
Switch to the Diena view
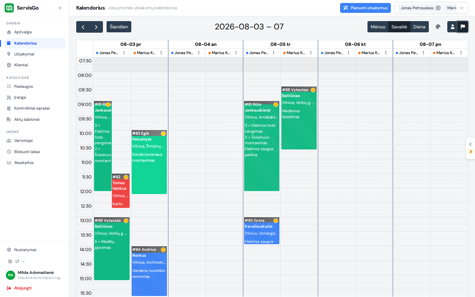tap(419, 27)
